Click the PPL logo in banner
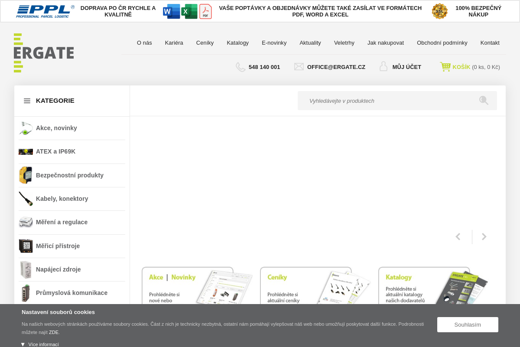Screen dimensions: 520x347 pos(45,11)
